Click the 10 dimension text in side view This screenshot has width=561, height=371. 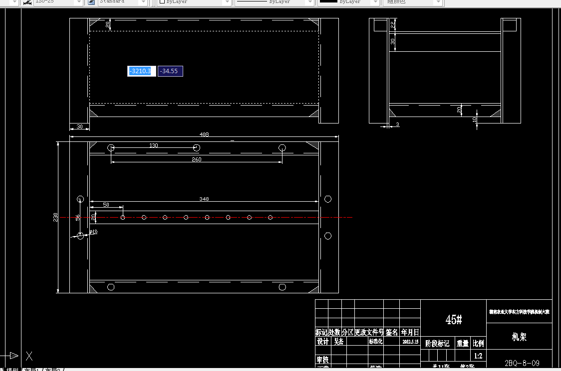[475, 120]
